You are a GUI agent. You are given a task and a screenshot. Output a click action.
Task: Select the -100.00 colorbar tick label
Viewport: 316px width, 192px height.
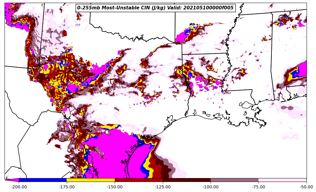click(211, 187)
